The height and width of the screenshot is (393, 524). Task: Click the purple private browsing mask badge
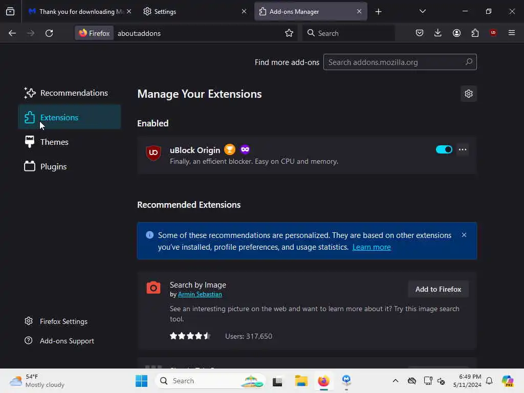point(245,149)
